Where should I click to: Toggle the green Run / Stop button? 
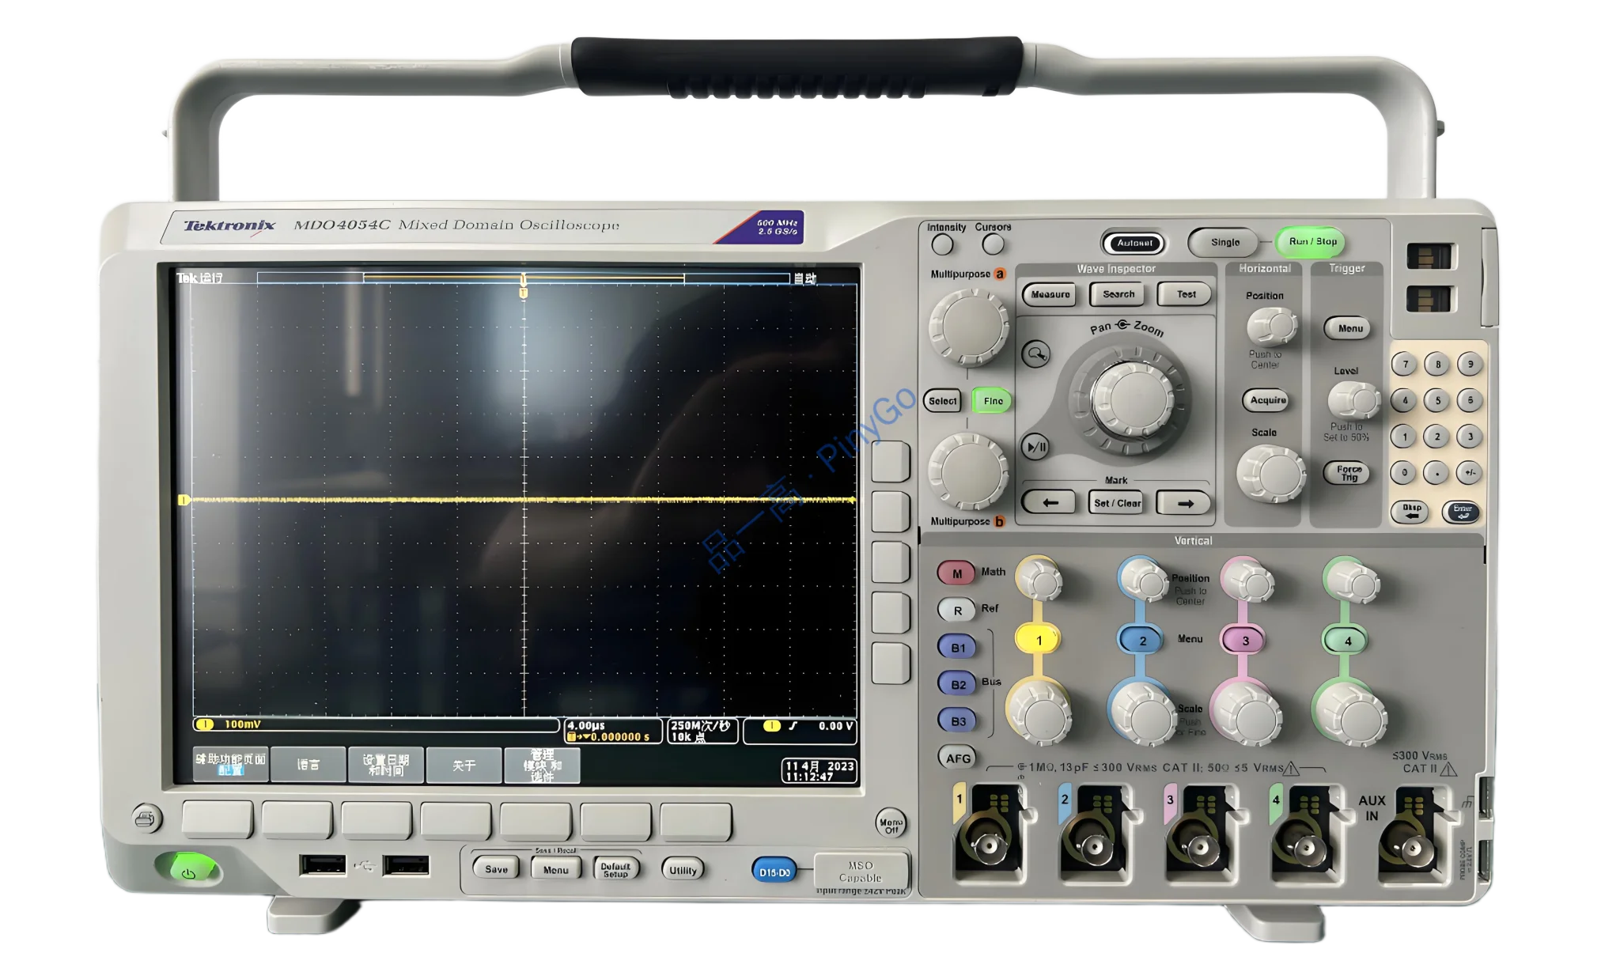coord(1312,242)
